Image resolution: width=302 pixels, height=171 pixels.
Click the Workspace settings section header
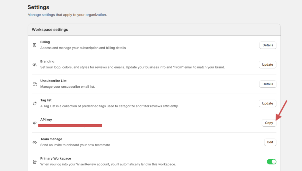[x=50, y=30]
